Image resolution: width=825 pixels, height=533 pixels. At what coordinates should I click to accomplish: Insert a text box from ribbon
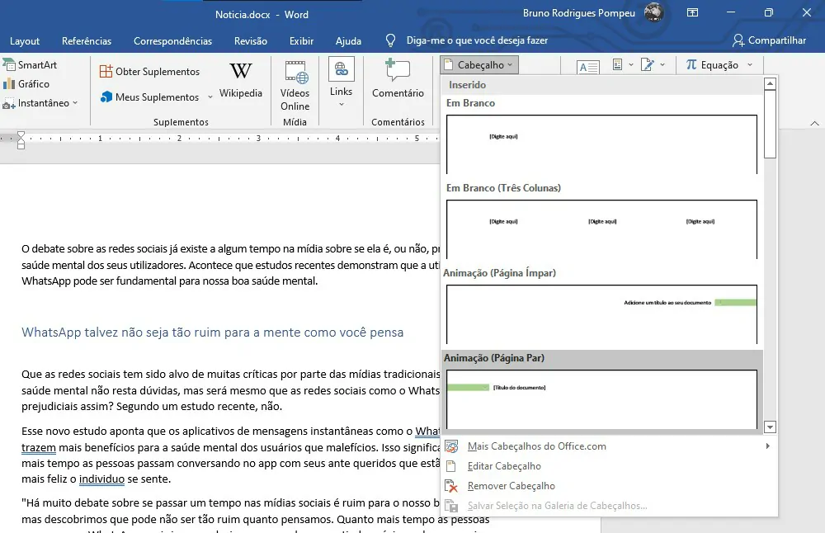(587, 67)
